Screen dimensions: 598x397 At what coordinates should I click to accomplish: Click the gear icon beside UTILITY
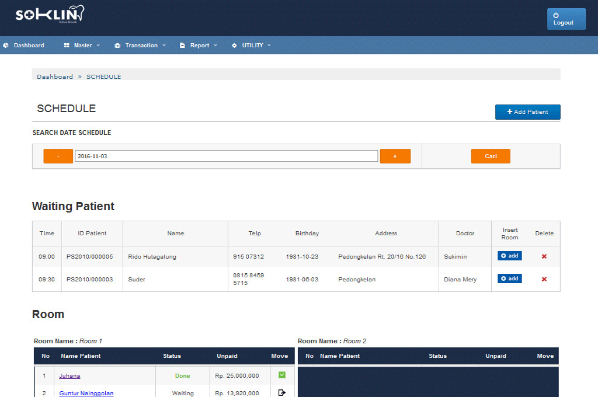(234, 46)
